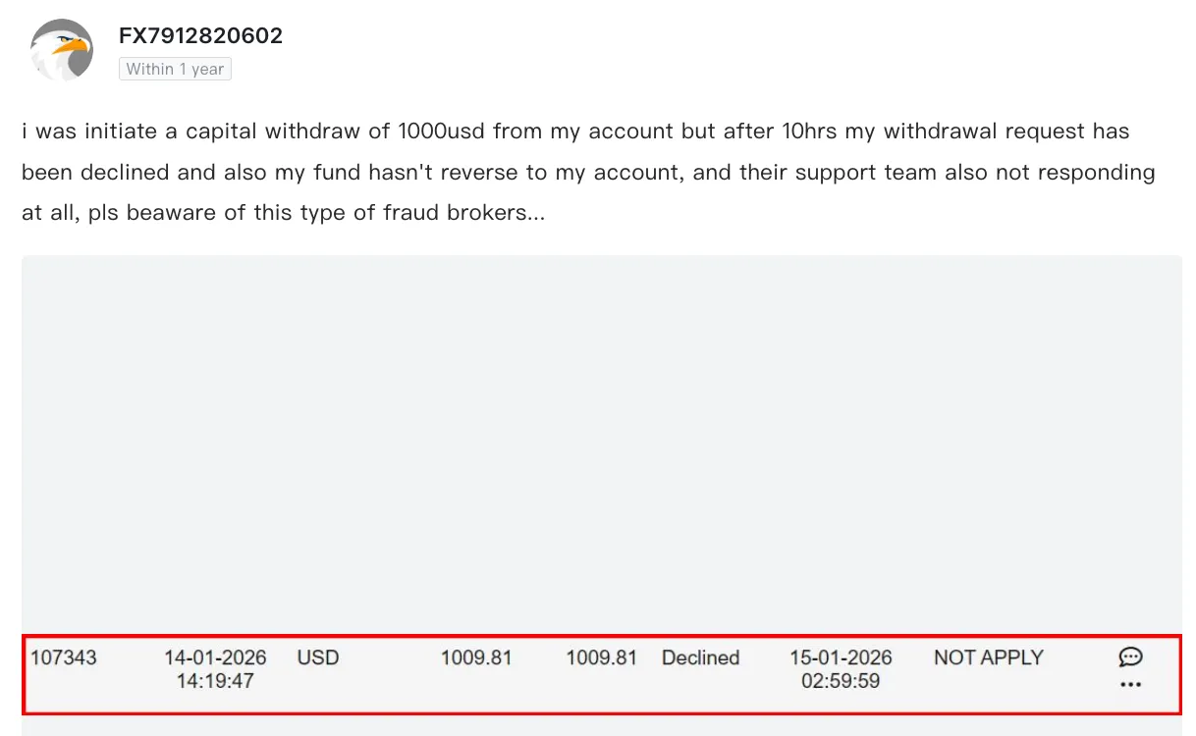Open the attached screenshot image
Viewport: 1196px width, 736px height.
601,496
